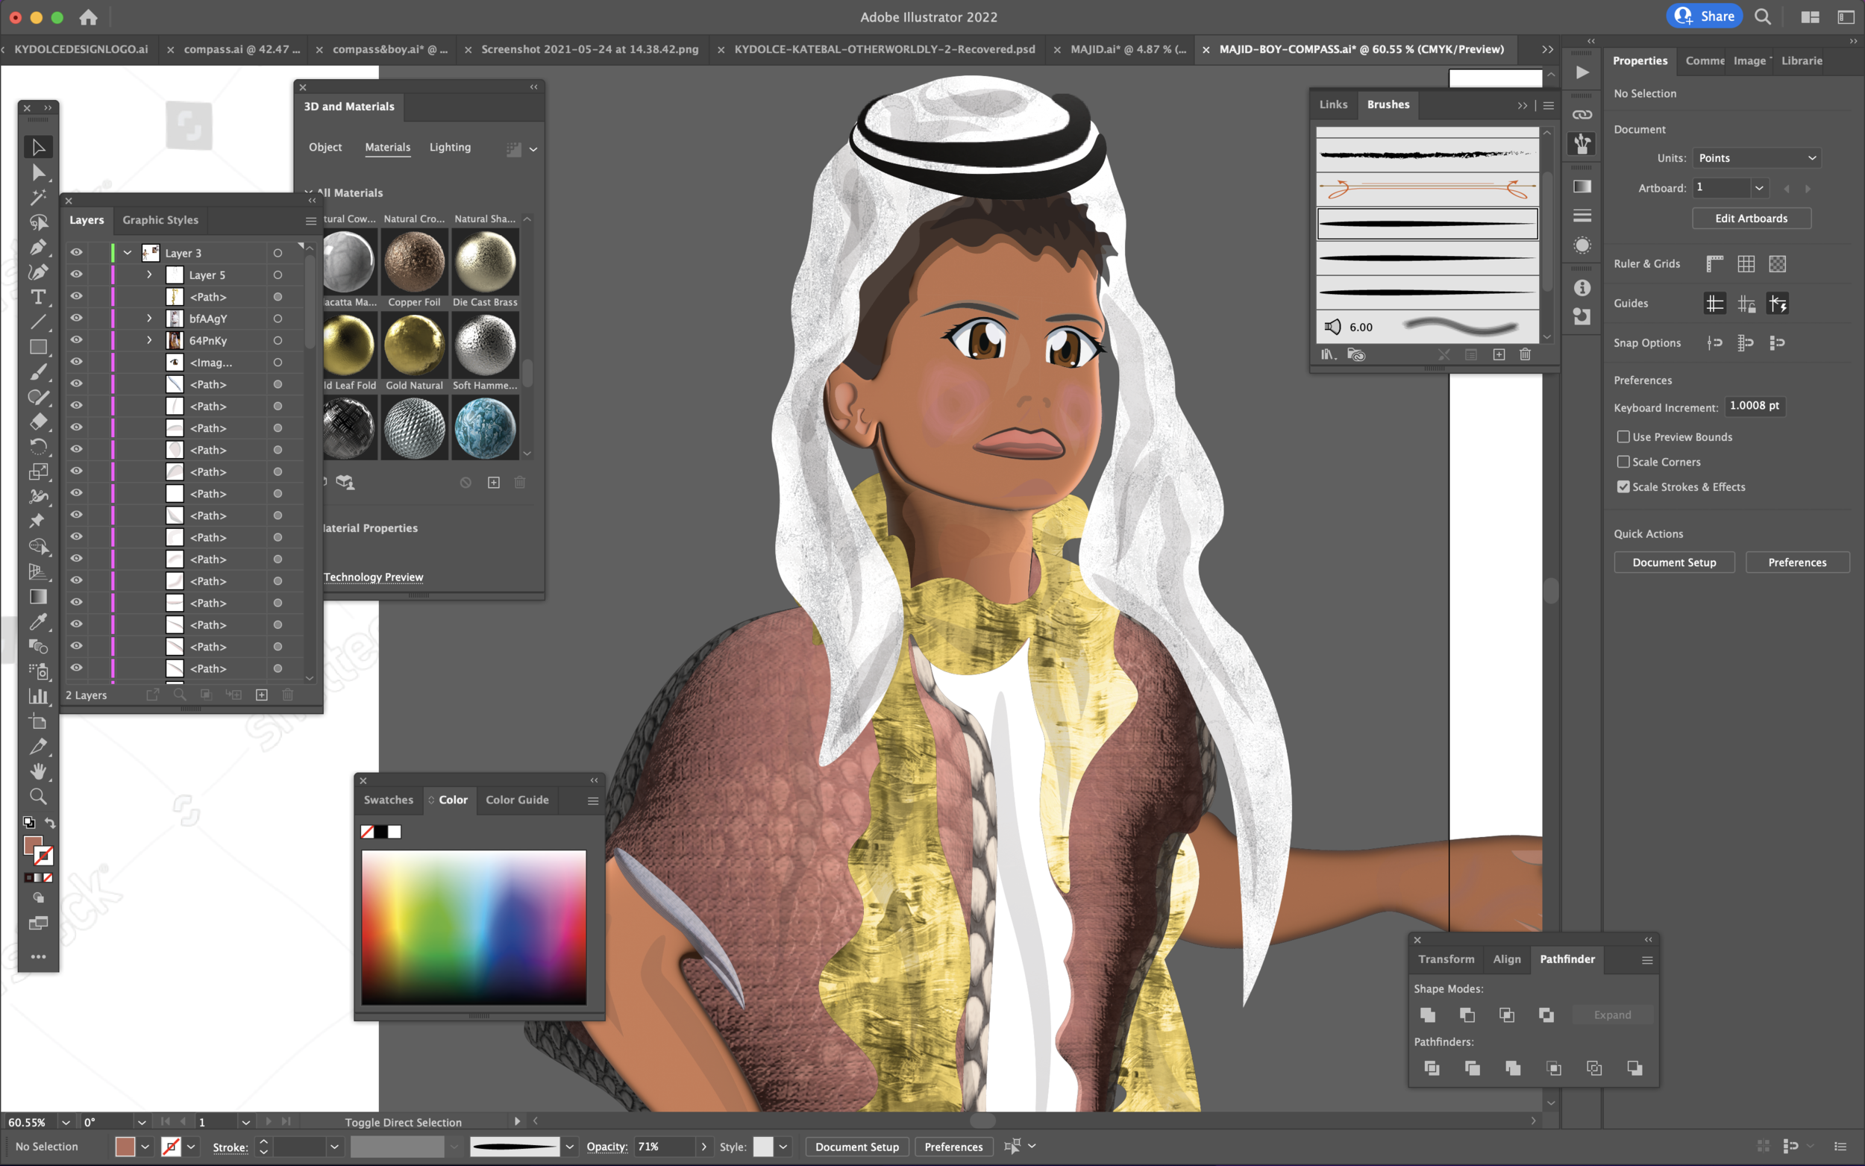This screenshot has height=1166, width=1865.
Task: Toggle visibility of bfAAgY layer
Action: (x=76, y=318)
